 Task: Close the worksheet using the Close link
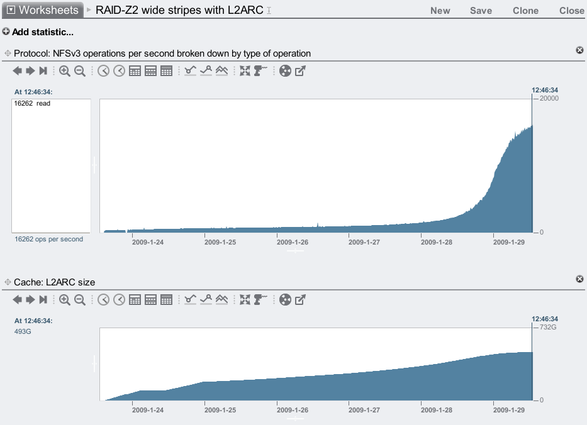(571, 11)
